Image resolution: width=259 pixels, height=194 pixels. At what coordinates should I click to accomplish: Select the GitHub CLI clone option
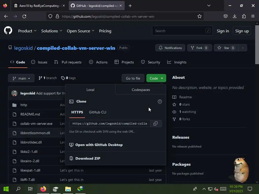pos(97,112)
